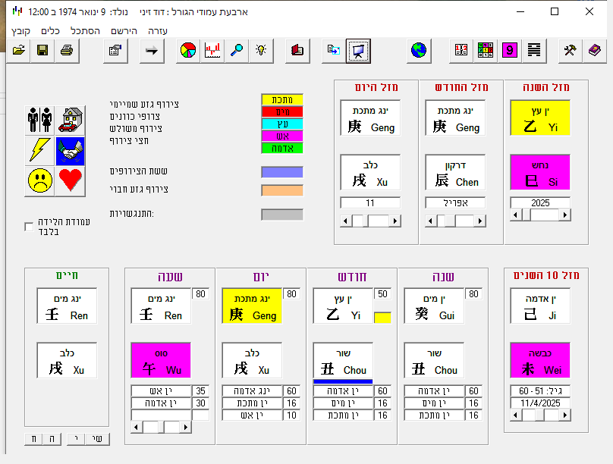
Task: Click the save floppy disk icon
Action: point(42,51)
